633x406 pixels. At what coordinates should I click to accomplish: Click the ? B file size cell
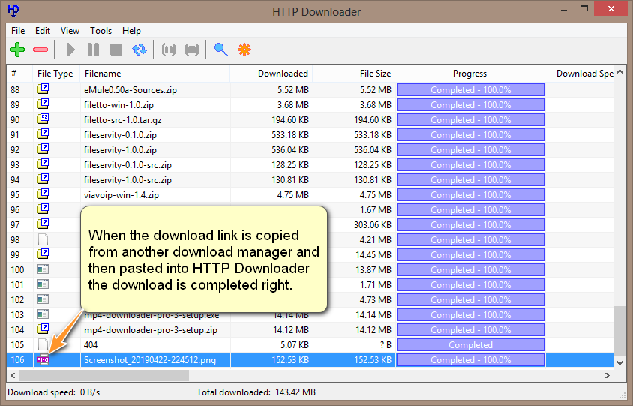click(x=385, y=345)
